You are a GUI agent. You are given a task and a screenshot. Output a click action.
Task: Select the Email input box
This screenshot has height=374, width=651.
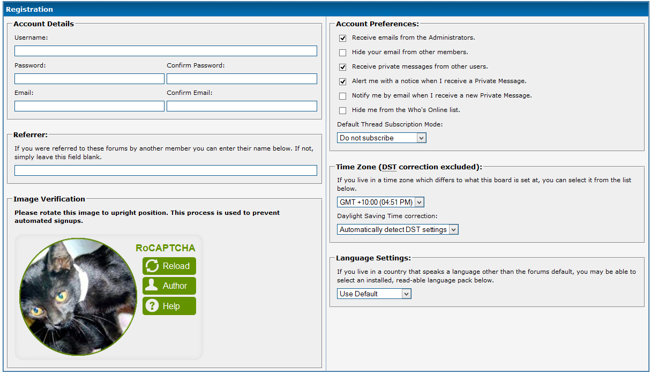(89, 106)
